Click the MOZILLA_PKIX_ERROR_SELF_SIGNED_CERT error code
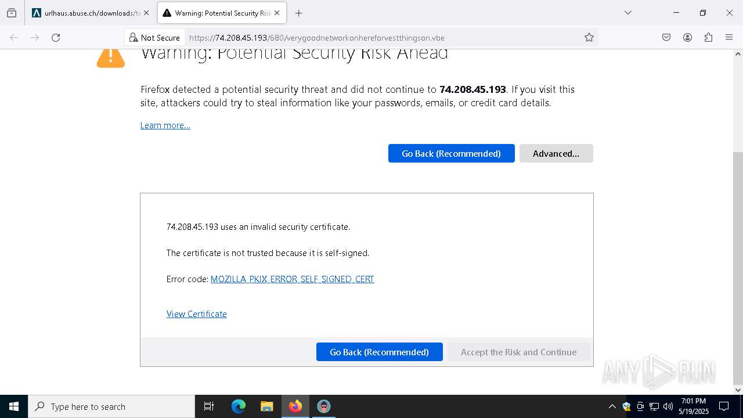 click(292, 279)
